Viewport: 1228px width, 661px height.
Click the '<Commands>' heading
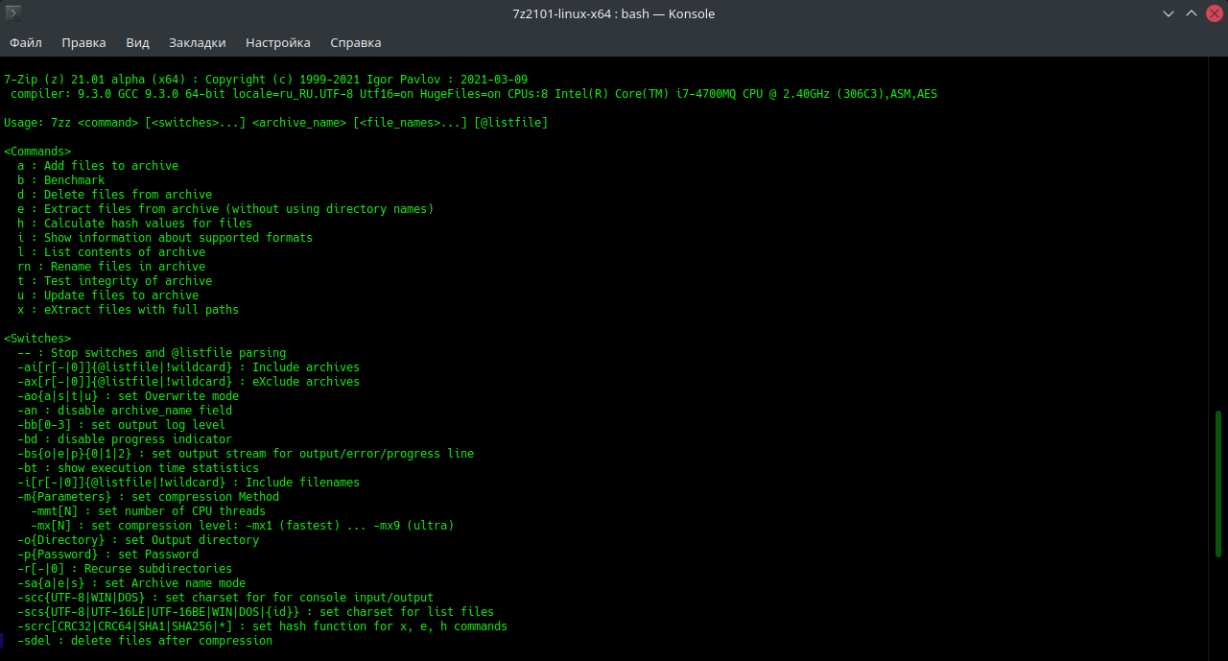(x=37, y=152)
